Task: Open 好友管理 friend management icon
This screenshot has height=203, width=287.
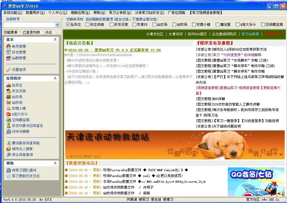Action: 9,52
